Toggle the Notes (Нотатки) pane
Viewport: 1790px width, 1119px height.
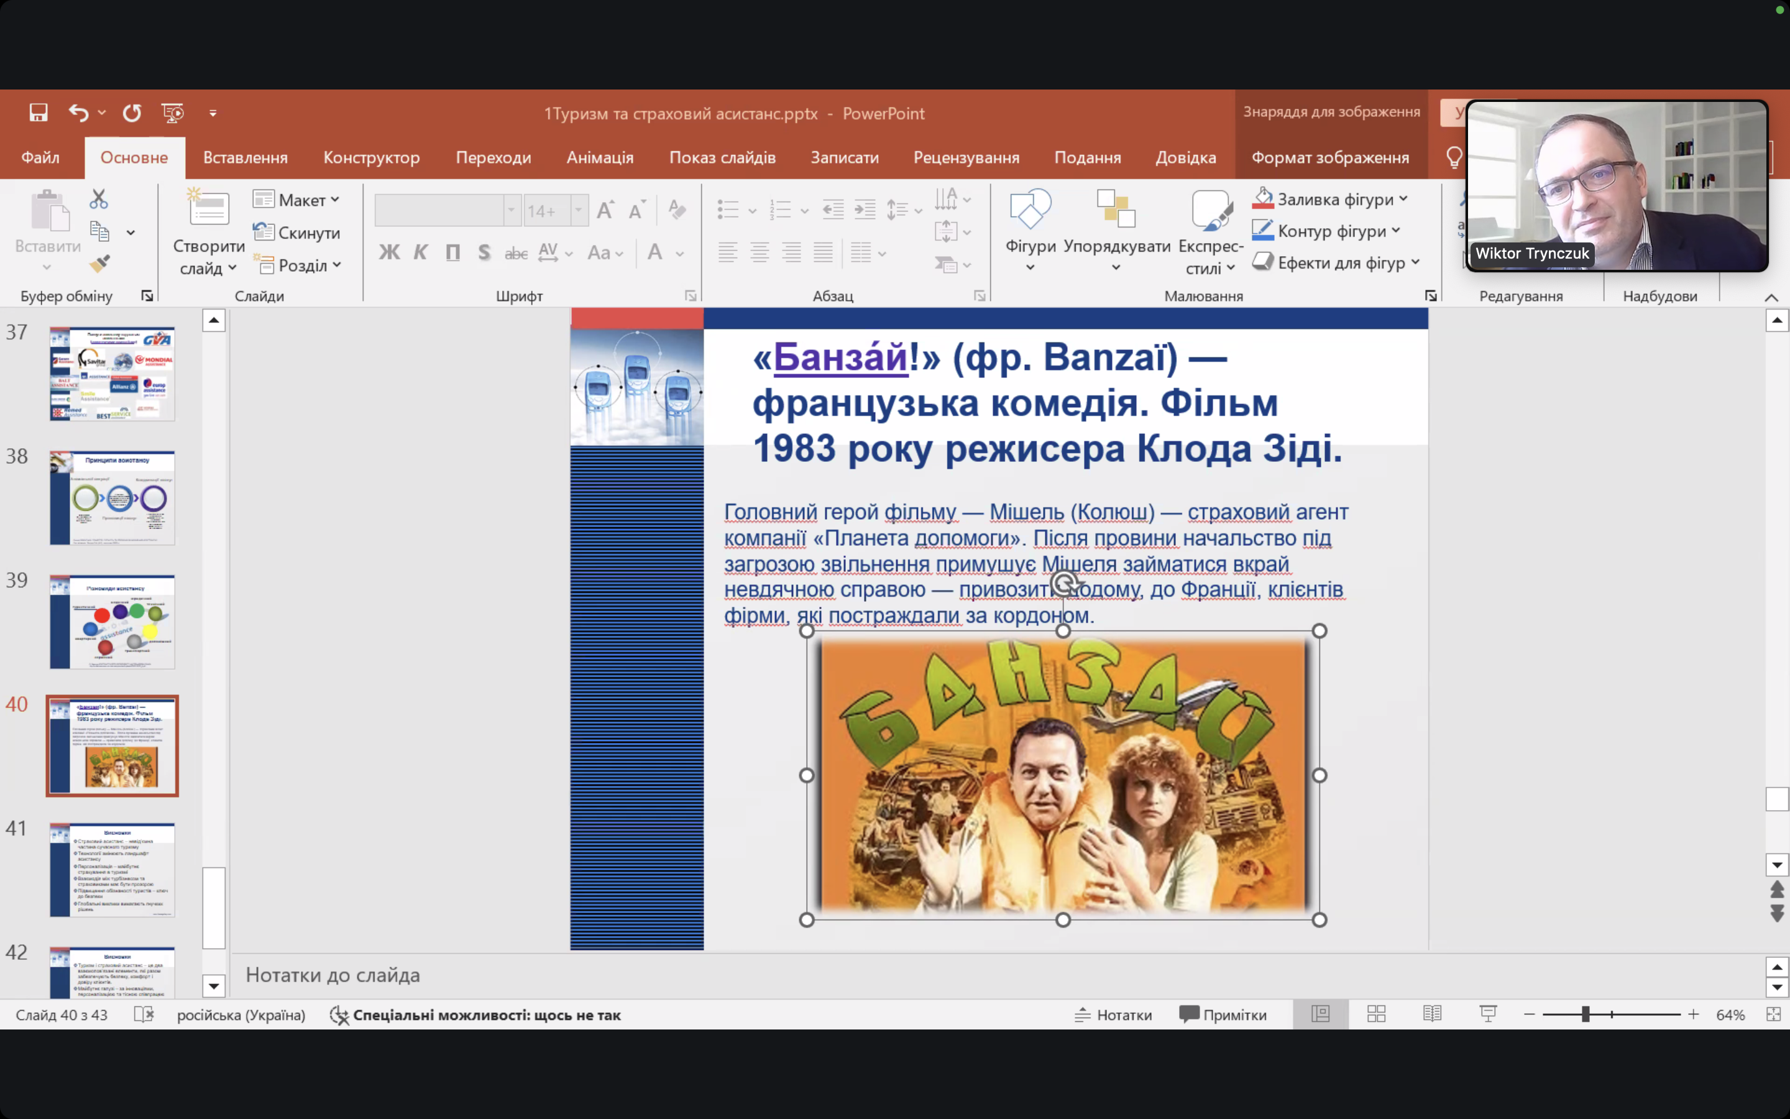pyautogui.click(x=1113, y=1015)
